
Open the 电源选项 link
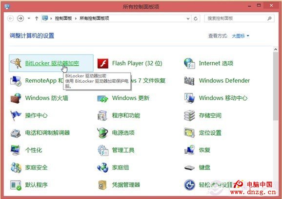click(123, 133)
